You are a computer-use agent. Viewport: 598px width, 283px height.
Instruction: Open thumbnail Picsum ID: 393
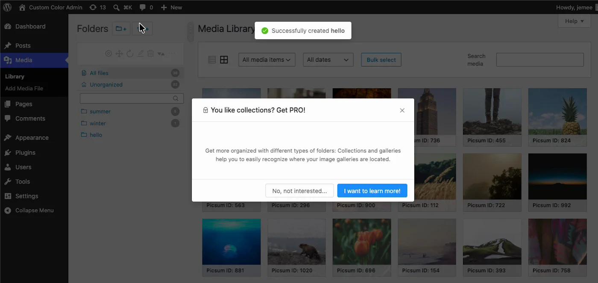click(492, 248)
